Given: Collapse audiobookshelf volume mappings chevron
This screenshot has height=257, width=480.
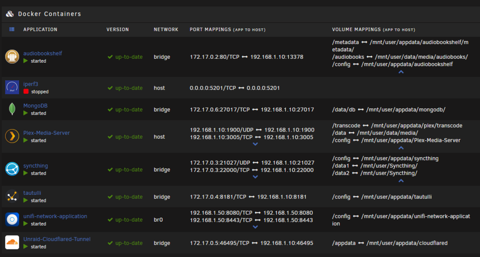Looking at the screenshot, I should 401,72.
